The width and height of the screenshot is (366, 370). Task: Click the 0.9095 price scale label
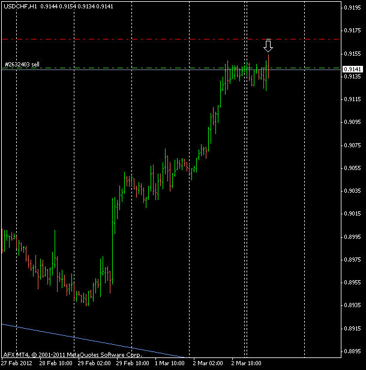coord(353,122)
